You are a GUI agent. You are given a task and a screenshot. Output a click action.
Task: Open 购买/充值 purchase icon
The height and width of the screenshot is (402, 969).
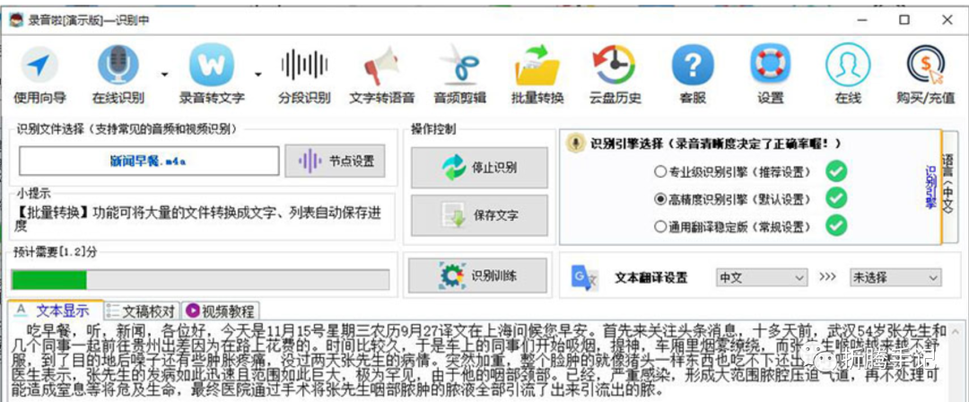click(x=925, y=66)
